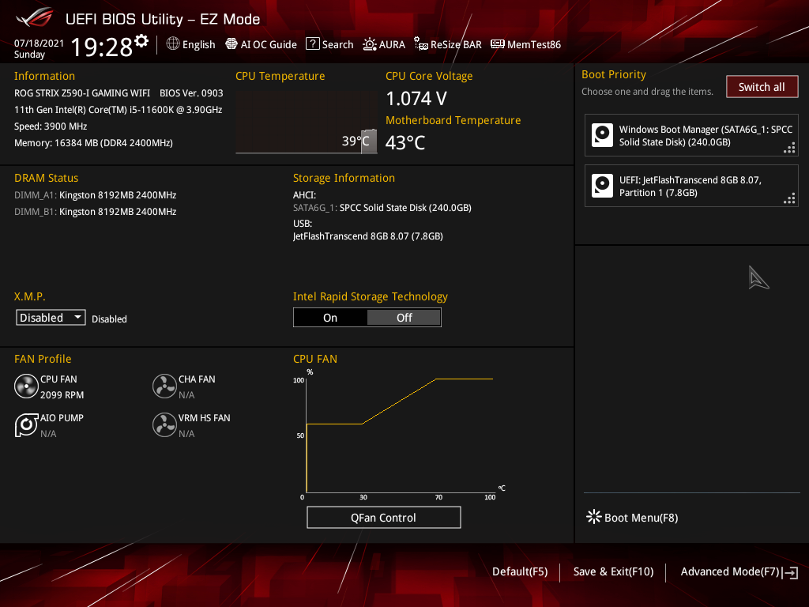Click Switch all in Boot Priority

click(762, 86)
